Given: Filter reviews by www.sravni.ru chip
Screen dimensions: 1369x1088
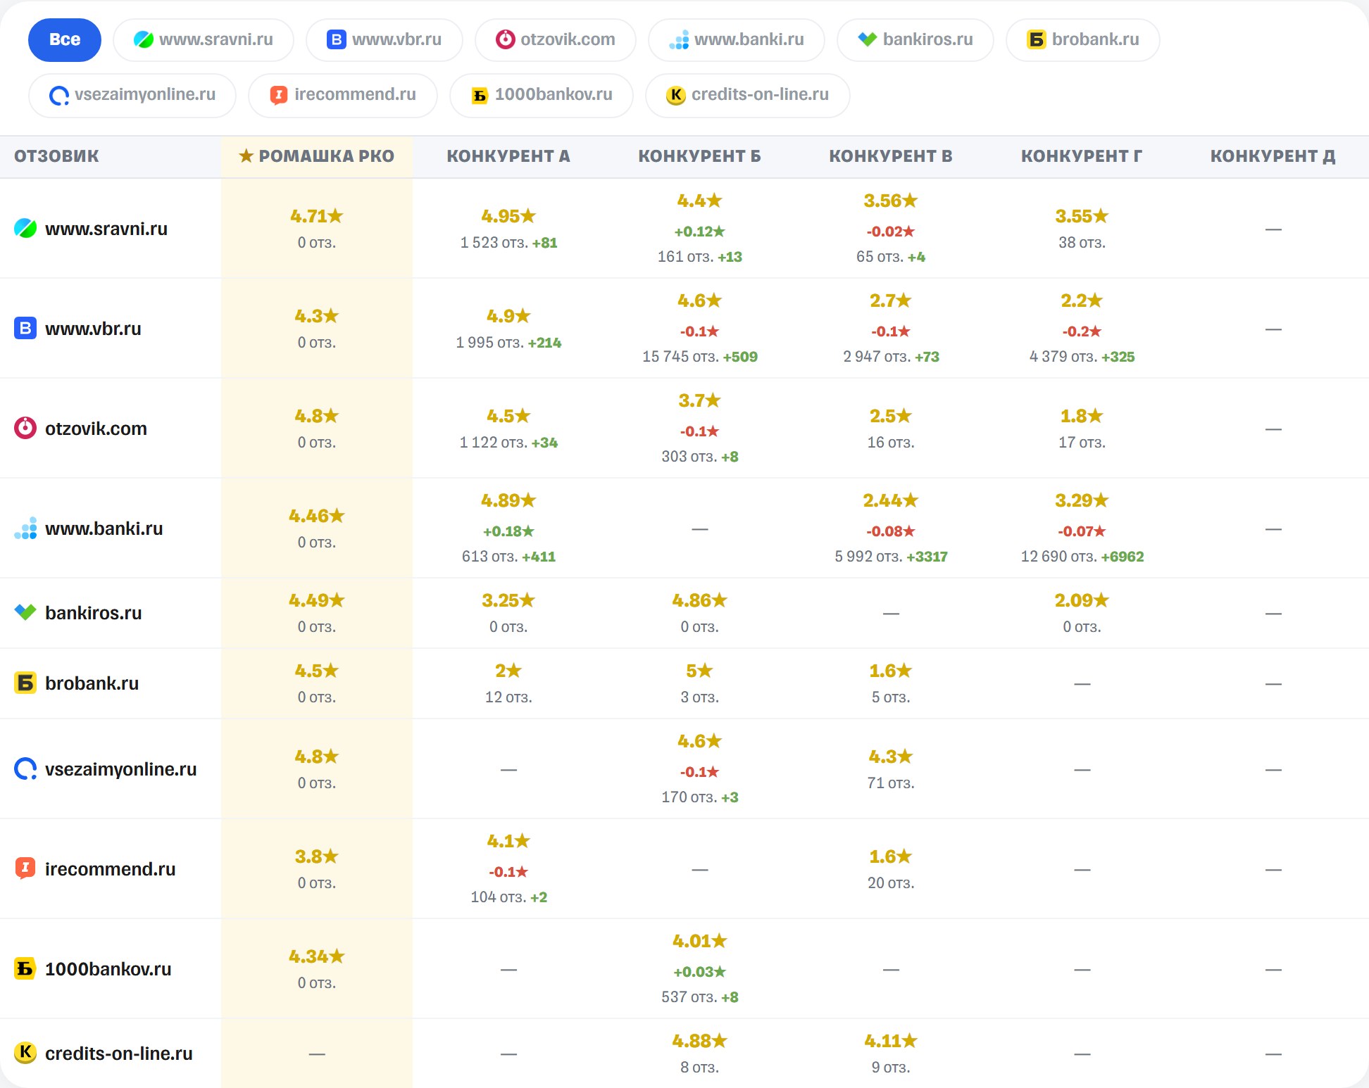Looking at the screenshot, I should coord(204,39).
